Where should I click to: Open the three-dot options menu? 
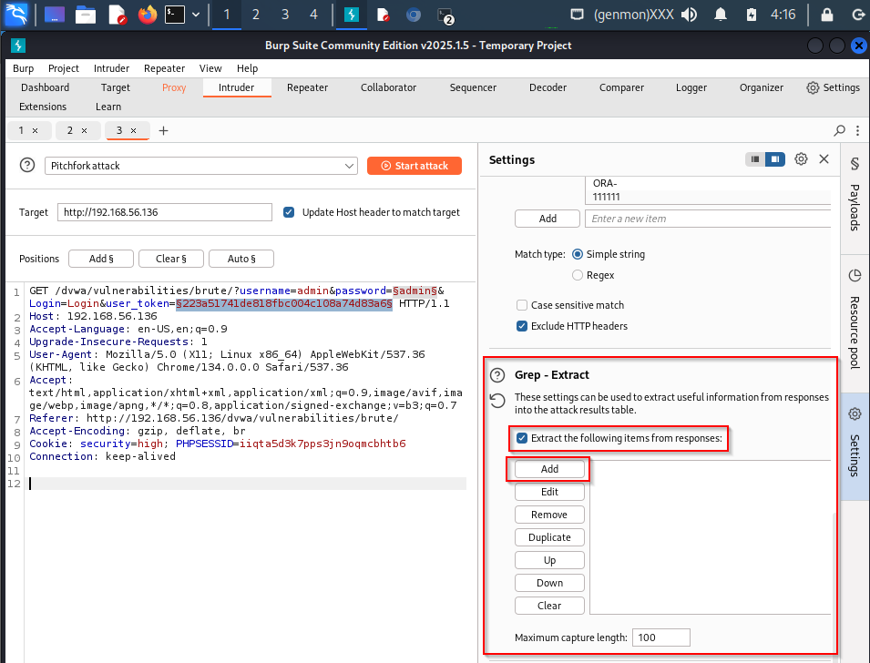[x=857, y=130]
